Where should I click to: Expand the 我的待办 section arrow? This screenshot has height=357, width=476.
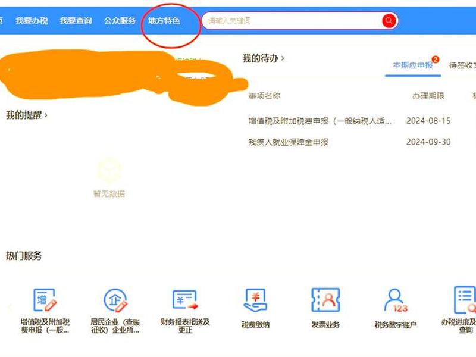click(x=283, y=58)
